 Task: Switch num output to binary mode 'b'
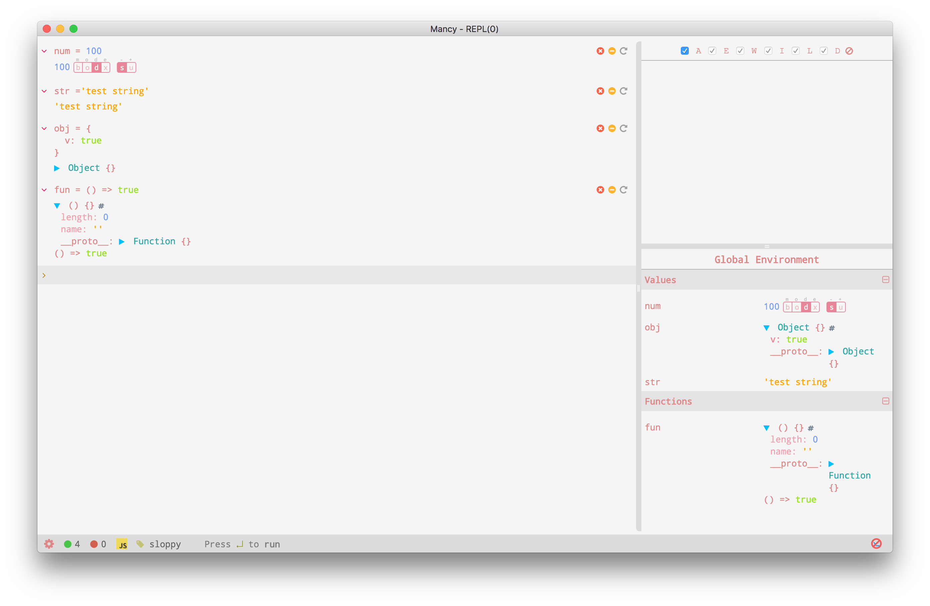[x=78, y=68]
